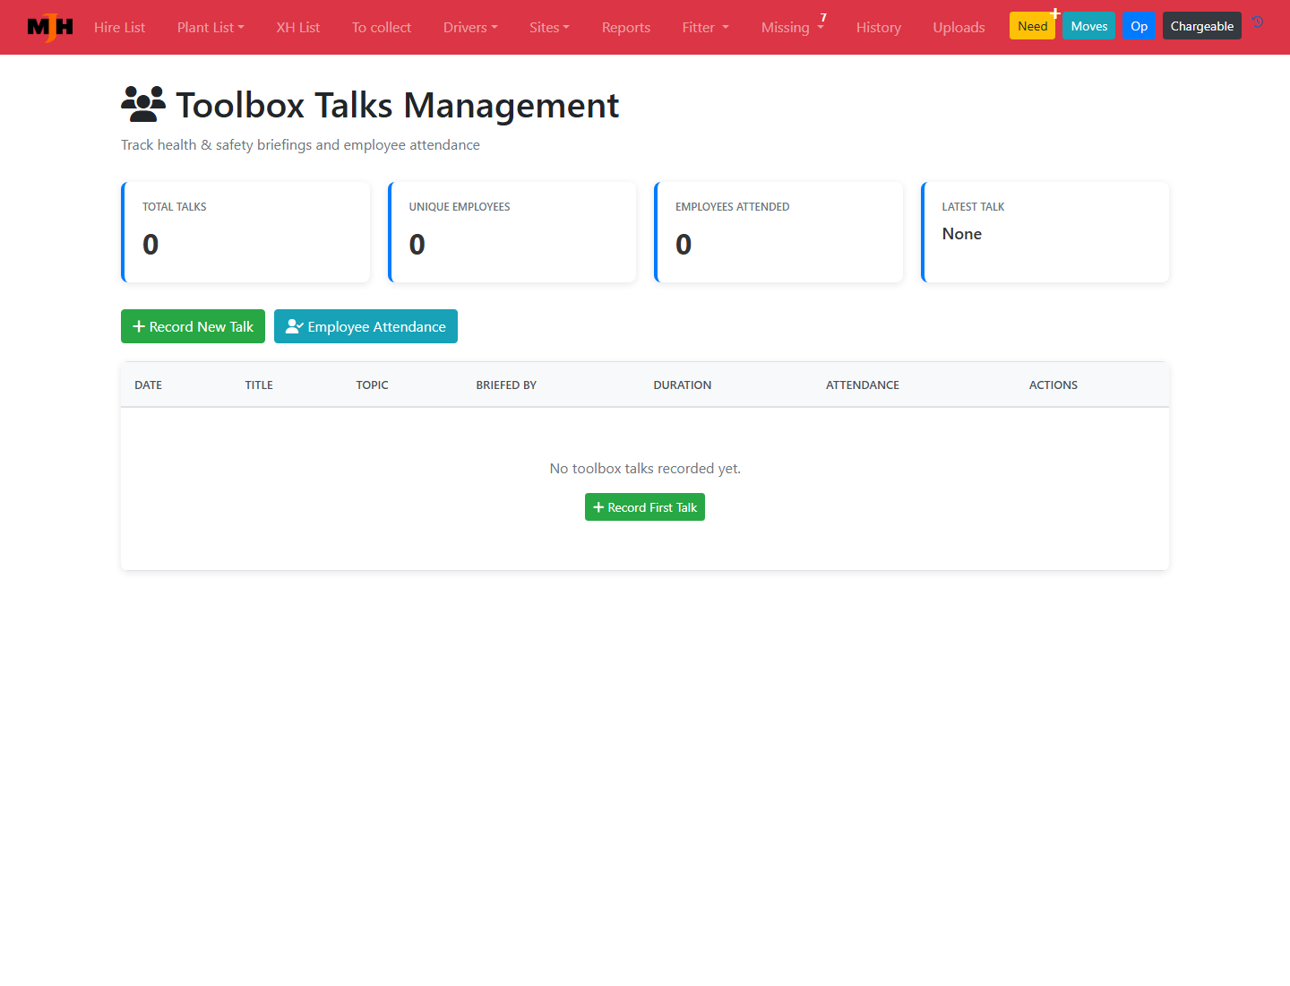Viewport: 1290px width, 986px height.
Task: Click the 7 badge on the Missing menu
Action: pyautogui.click(x=823, y=18)
